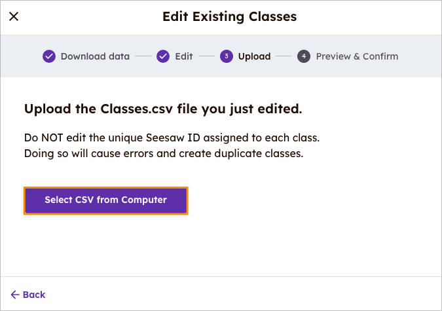Screen dimensions: 442x311
Task: Go to the Download data step label
Action: [x=95, y=56]
